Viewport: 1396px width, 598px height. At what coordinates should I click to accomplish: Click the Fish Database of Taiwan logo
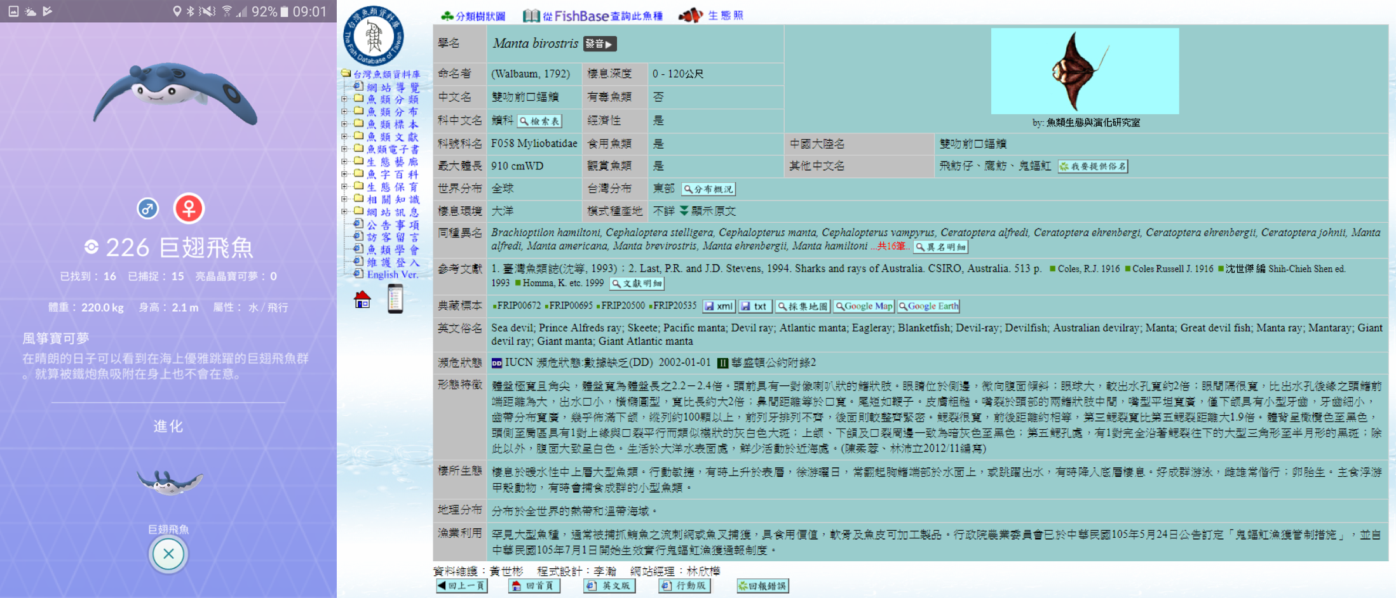point(374,36)
